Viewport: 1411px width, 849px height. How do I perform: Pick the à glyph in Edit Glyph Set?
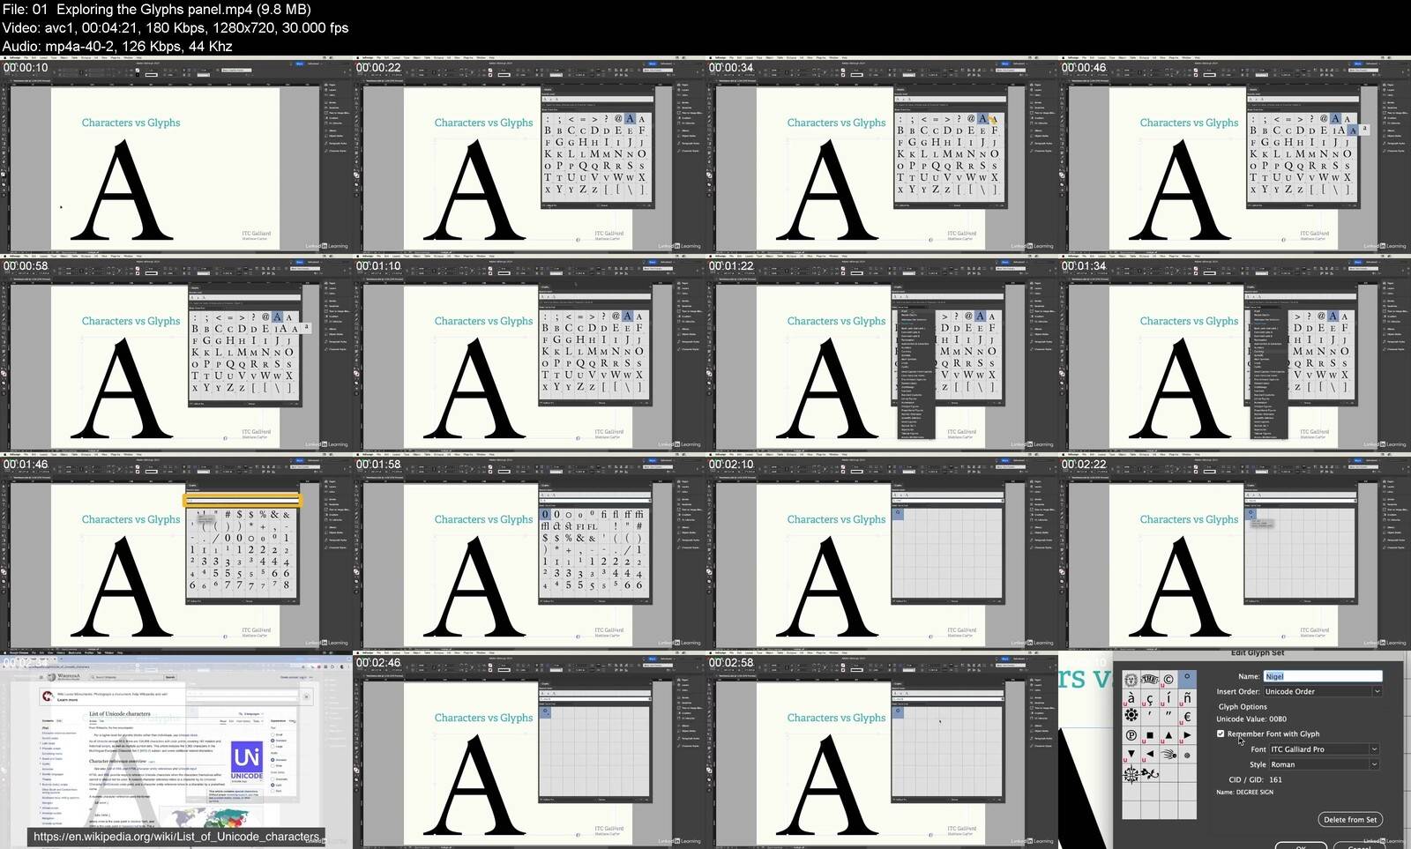pyautogui.click(x=1131, y=698)
